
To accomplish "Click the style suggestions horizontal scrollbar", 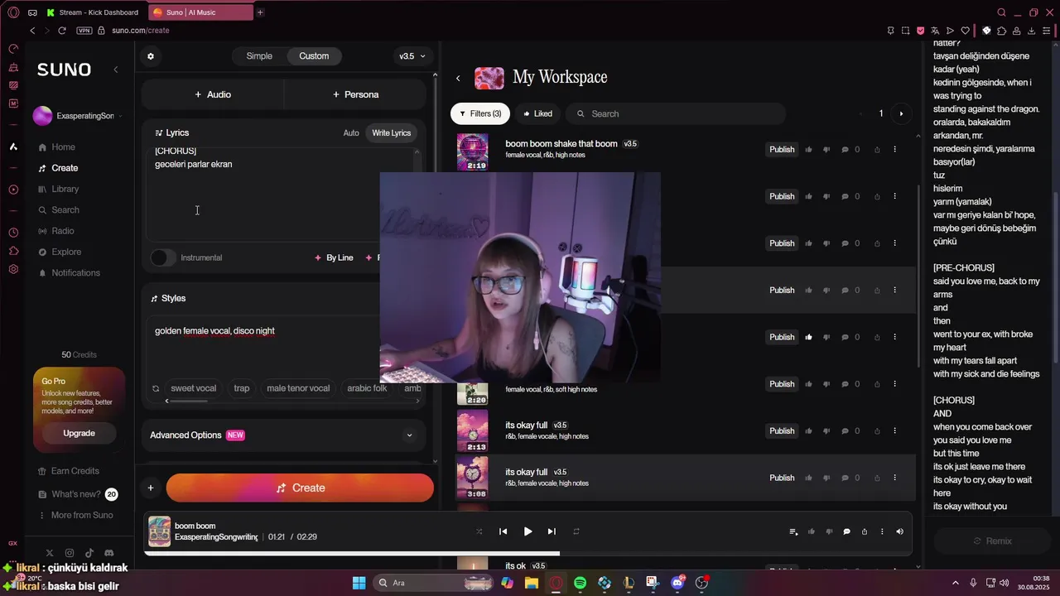I will (187, 401).
